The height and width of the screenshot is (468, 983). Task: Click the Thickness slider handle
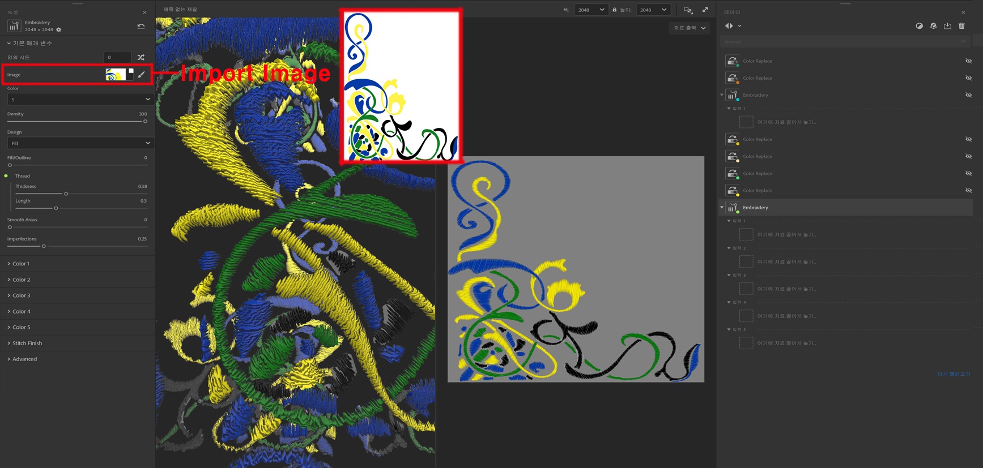[x=66, y=194]
